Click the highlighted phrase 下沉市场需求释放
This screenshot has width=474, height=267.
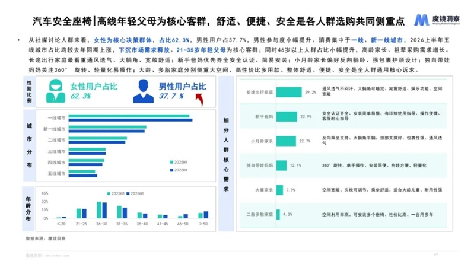(144, 50)
